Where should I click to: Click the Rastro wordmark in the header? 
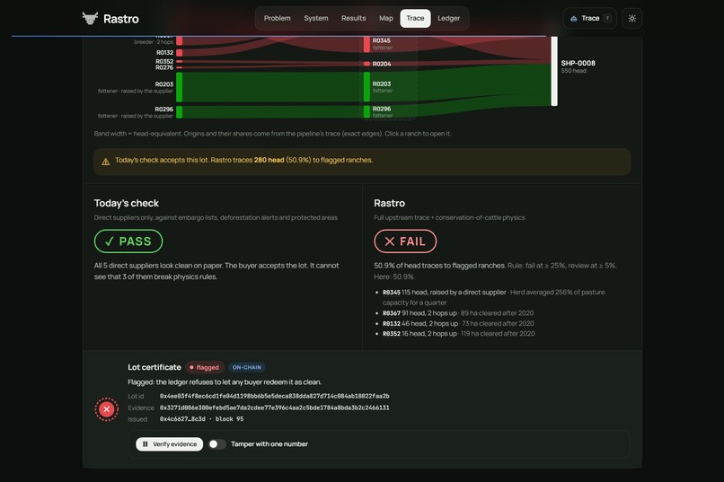(121, 19)
